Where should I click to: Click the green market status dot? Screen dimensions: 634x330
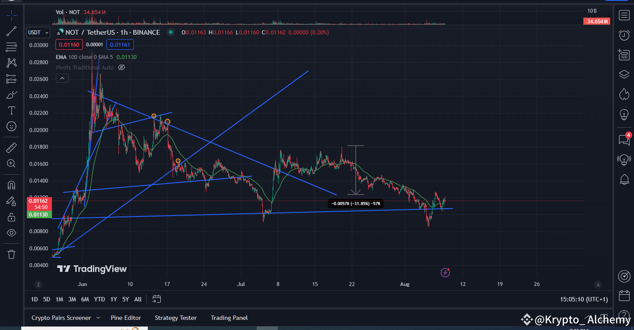[170, 32]
